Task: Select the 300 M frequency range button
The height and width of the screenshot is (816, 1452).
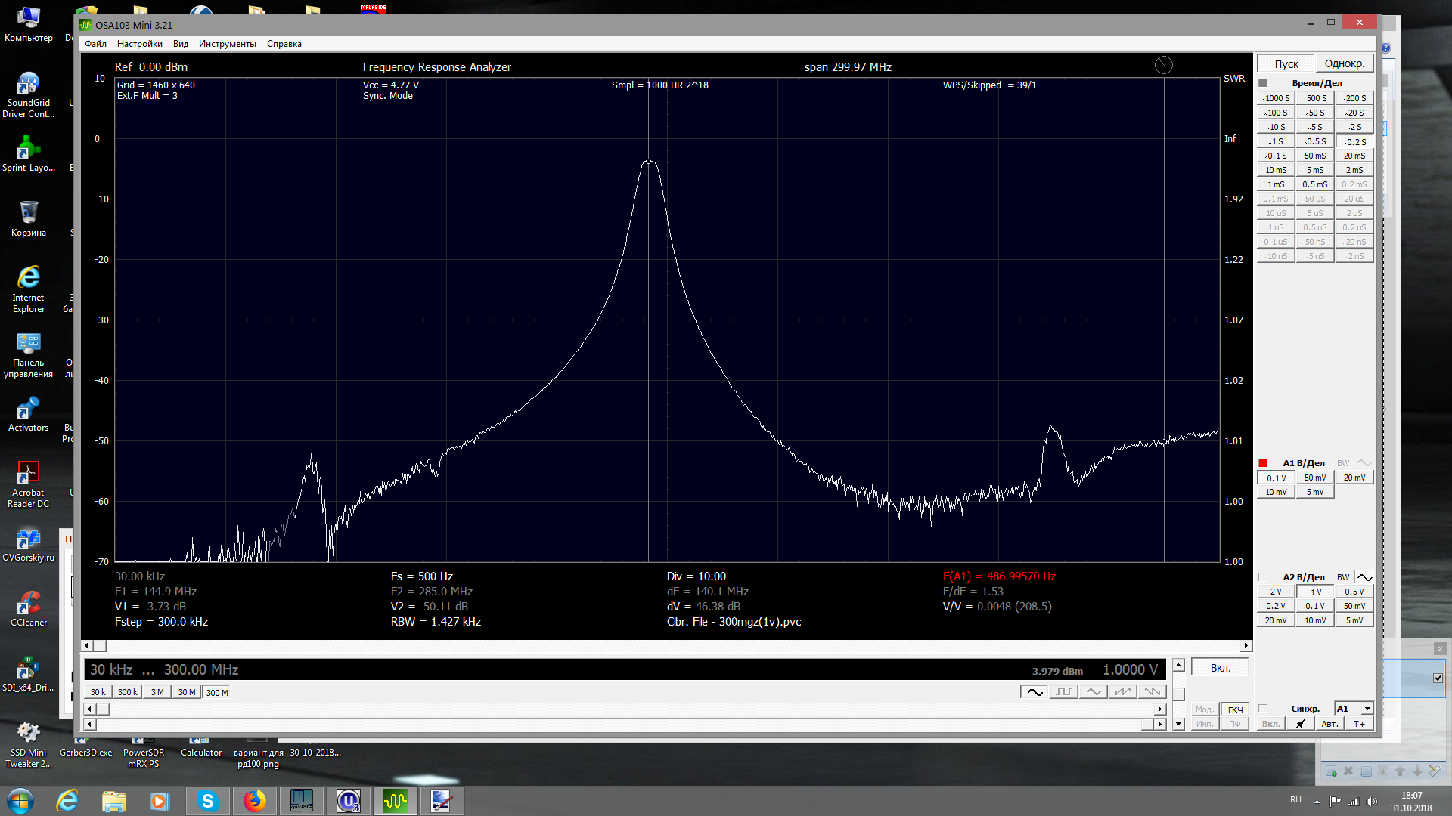Action: click(x=217, y=692)
